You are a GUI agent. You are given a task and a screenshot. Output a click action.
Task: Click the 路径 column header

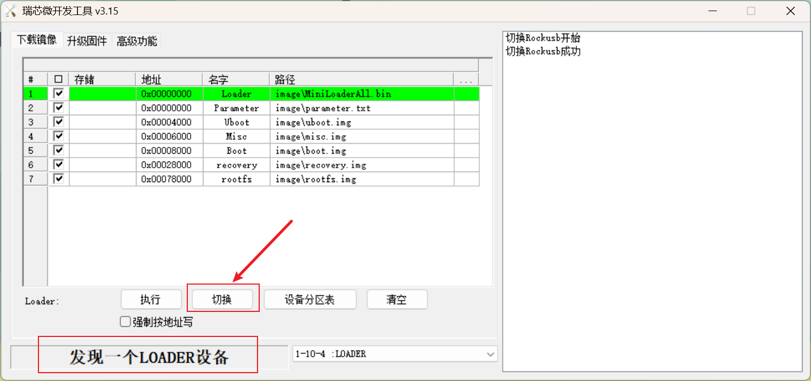tap(361, 80)
